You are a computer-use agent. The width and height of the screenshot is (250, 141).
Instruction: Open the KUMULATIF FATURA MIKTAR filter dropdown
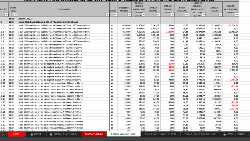[144, 15]
